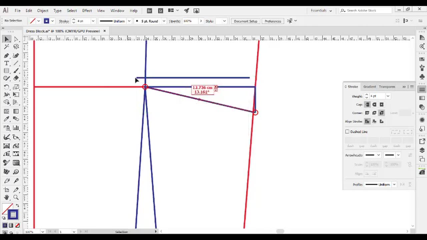Swap arrowheads start and end icon
The height and width of the screenshot is (240, 427).
[x=410, y=155]
